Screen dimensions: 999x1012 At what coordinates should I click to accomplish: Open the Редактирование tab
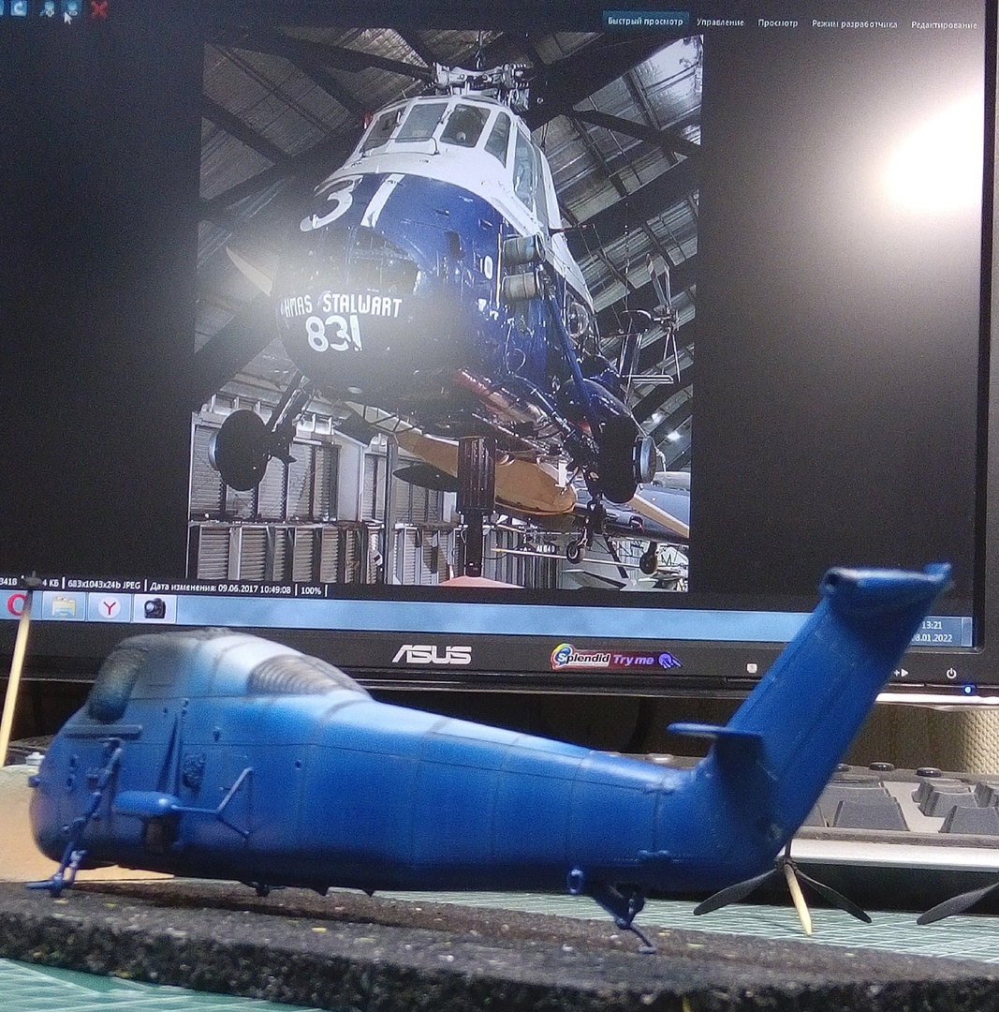[x=943, y=24]
